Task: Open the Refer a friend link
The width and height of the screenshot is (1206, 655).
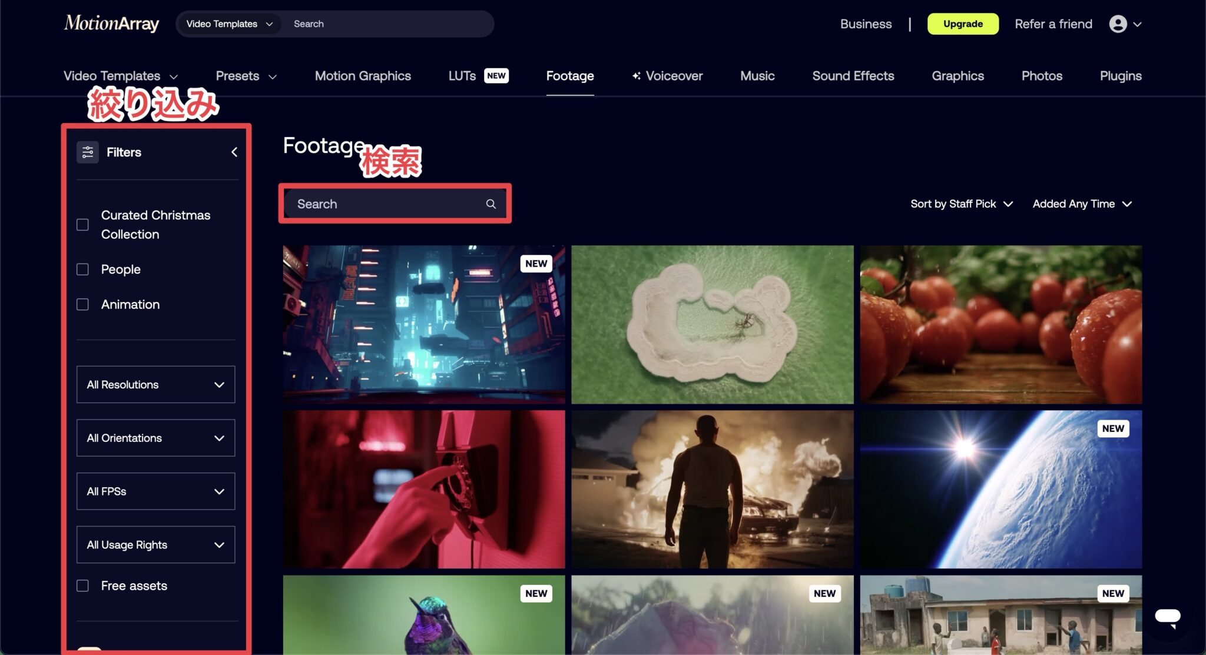Action: (x=1053, y=24)
